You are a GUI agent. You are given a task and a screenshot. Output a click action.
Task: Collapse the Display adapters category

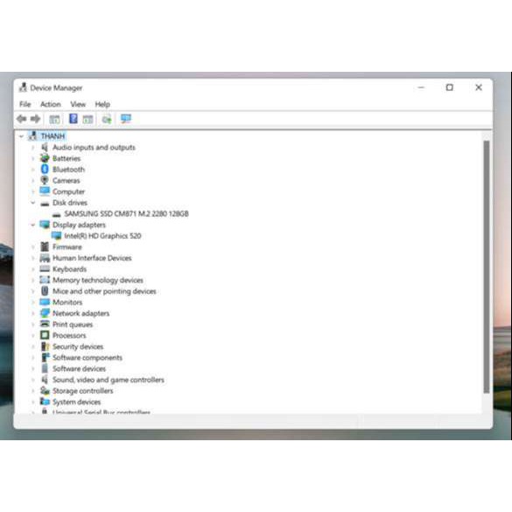coord(33,225)
